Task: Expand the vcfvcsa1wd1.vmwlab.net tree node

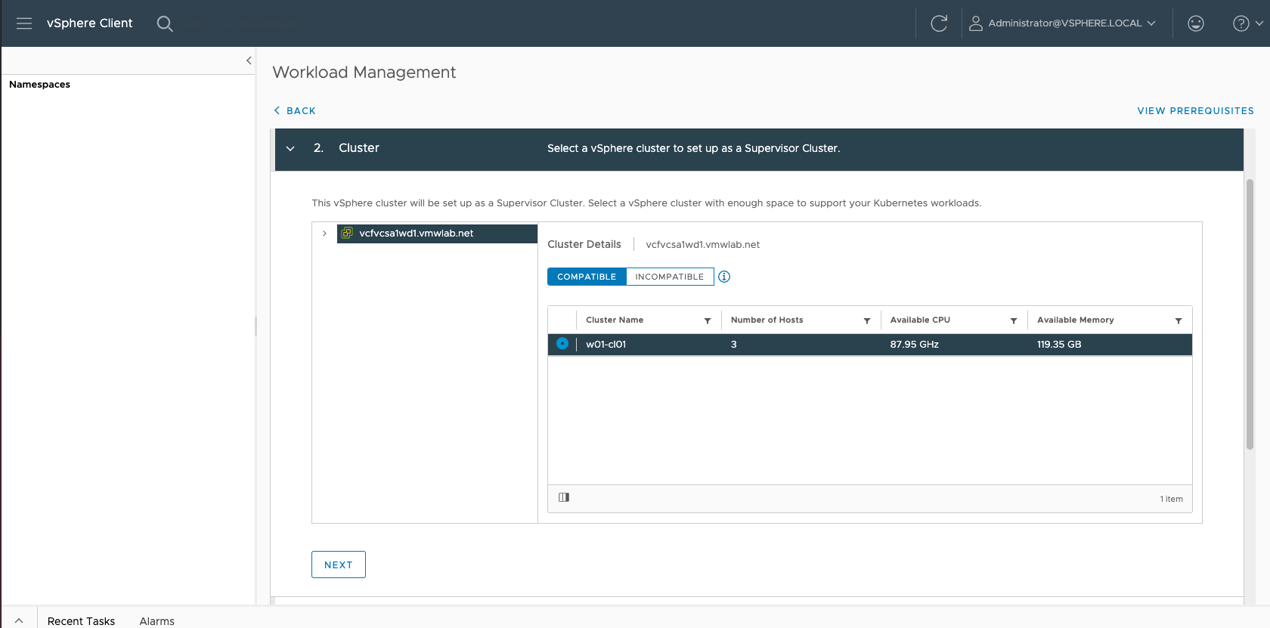Action: click(x=324, y=234)
